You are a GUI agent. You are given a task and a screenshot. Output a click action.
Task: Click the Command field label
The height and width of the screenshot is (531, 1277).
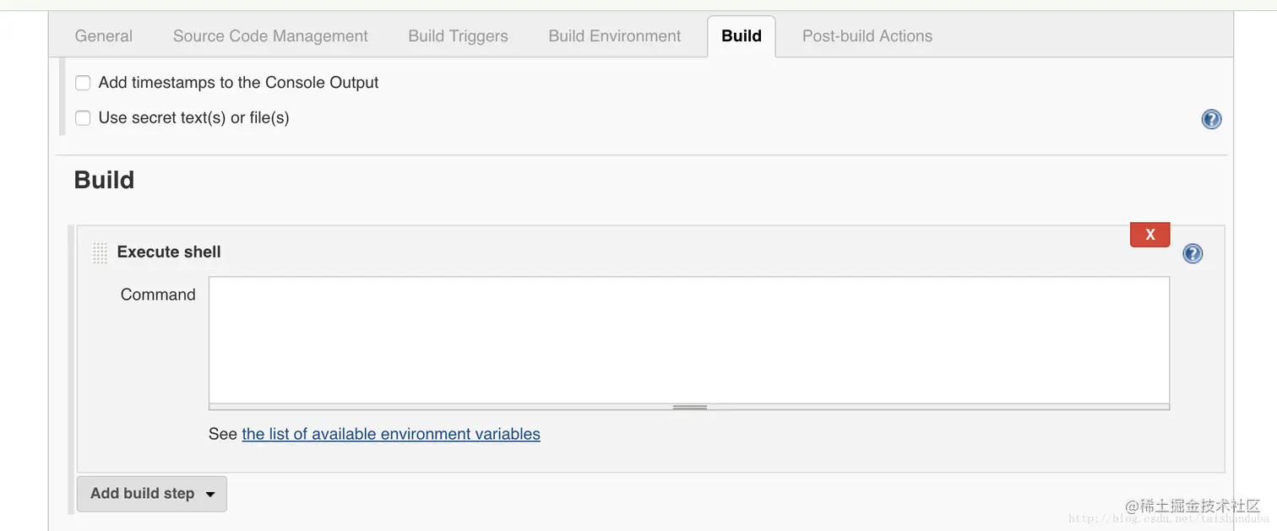click(158, 295)
